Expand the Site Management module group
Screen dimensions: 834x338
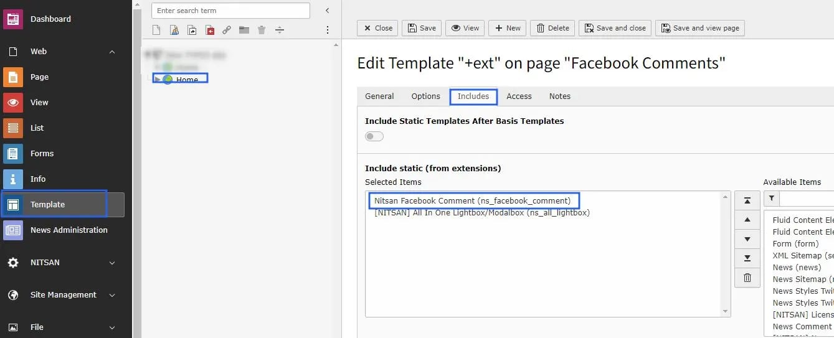[x=112, y=295]
